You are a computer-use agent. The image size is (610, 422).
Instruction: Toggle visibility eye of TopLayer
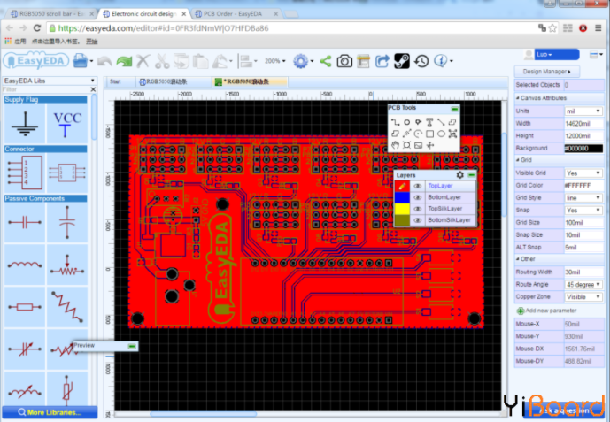tap(417, 186)
